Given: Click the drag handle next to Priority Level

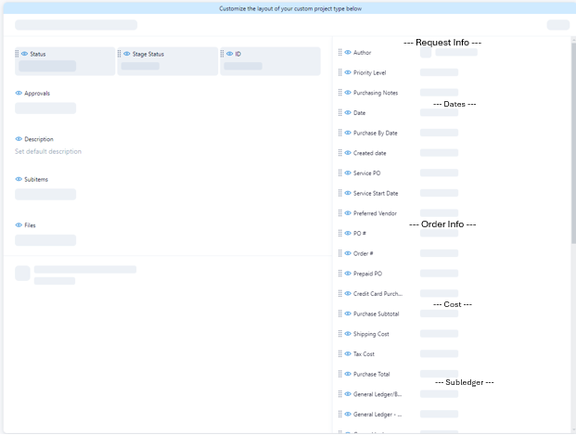Looking at the screenshot, I should (340, 72).
